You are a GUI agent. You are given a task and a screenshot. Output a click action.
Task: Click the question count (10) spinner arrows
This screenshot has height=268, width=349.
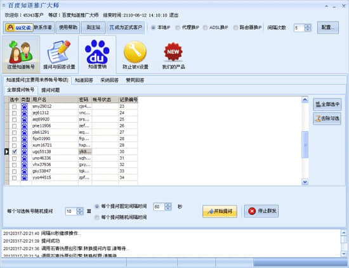click(80, 211)
